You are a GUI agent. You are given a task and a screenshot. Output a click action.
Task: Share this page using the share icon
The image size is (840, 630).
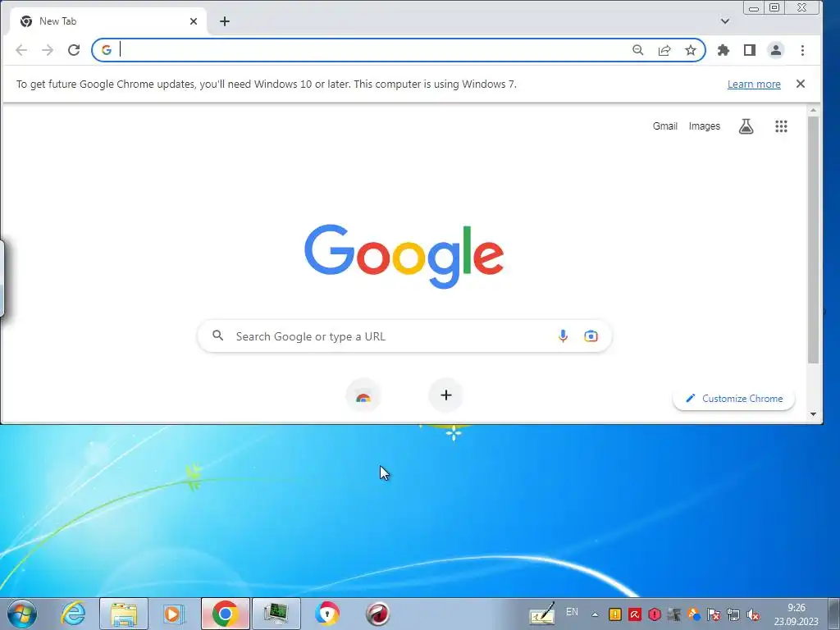(664, 50)
